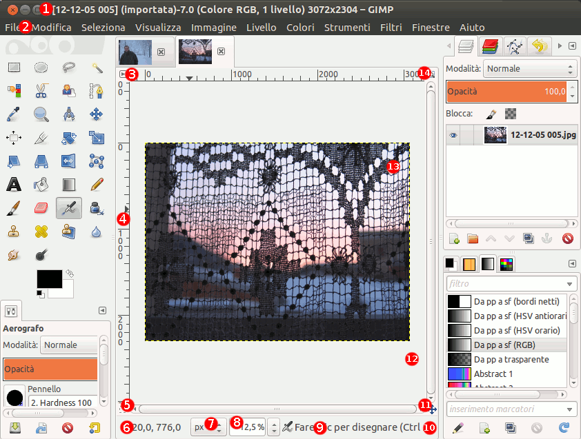
Task: Hide the 12-12-05 005.jpg layer
Action: click(453, 135)
